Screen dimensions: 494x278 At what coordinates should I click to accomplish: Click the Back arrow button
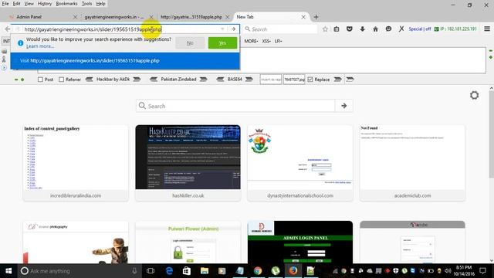7,29
